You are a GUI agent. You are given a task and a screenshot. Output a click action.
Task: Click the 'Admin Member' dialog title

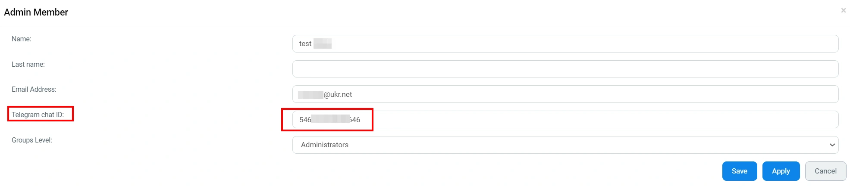(36, 12)
